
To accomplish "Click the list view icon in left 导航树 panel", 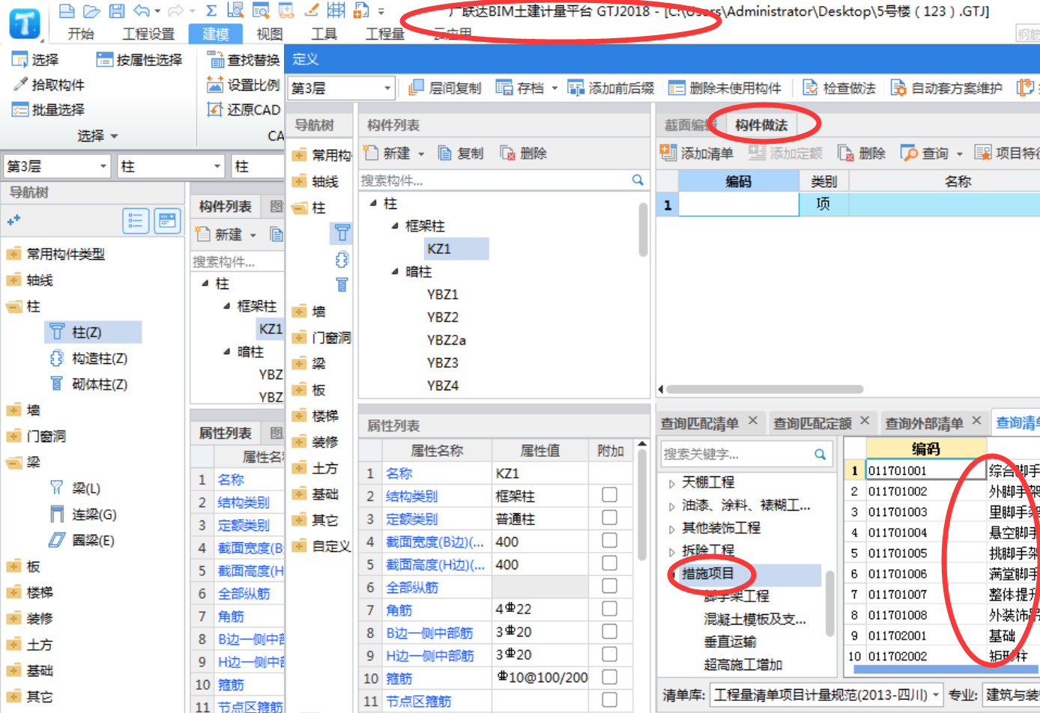I will point(136,220).
